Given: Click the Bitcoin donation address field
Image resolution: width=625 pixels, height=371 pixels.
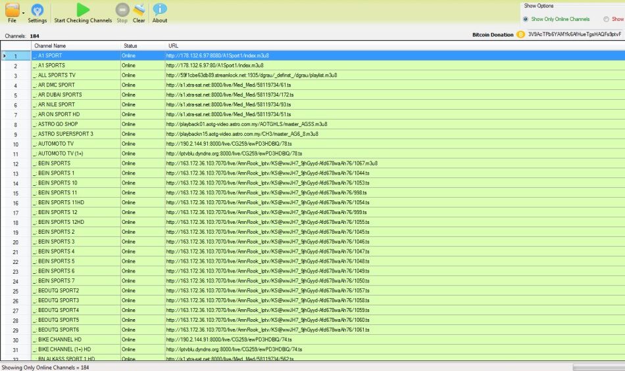Looking at the screenshot, I should [574, 34].
